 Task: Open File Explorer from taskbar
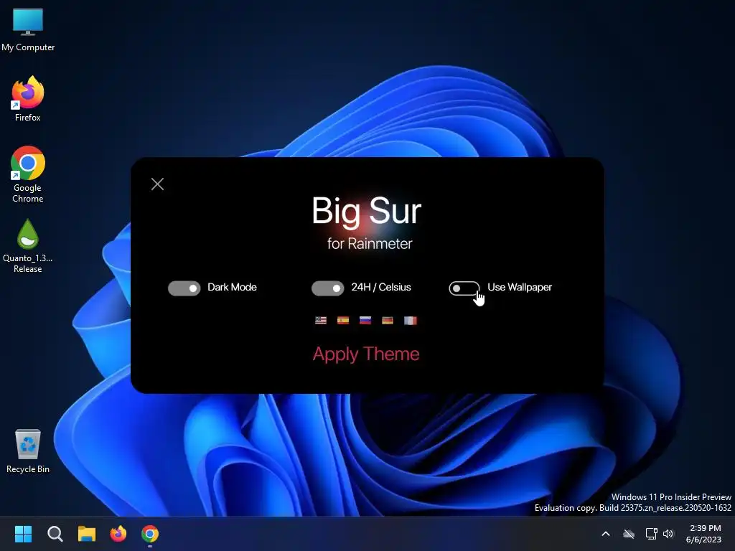coord(87,534)
